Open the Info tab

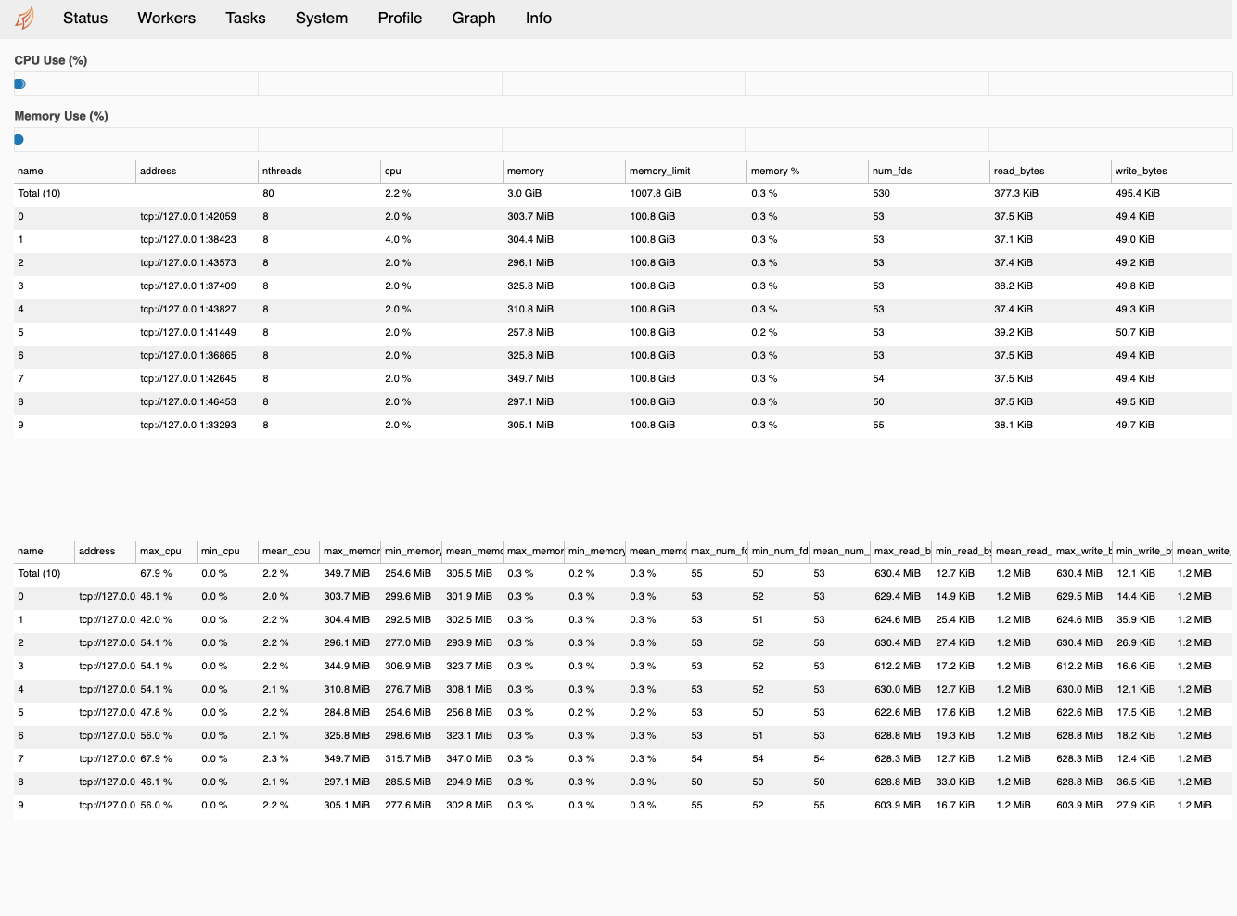tap(539, 18)
